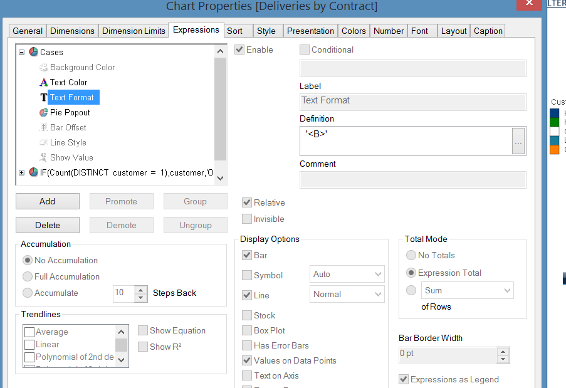Select the Accumulate steps back radio button
566x388 pixels.
[x=28, y=293]
